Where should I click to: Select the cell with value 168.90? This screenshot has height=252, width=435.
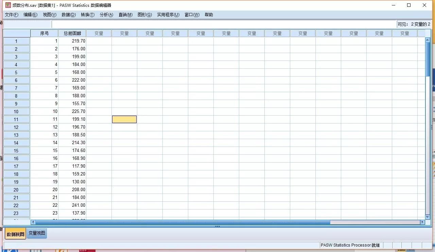(x=72, y=158)
